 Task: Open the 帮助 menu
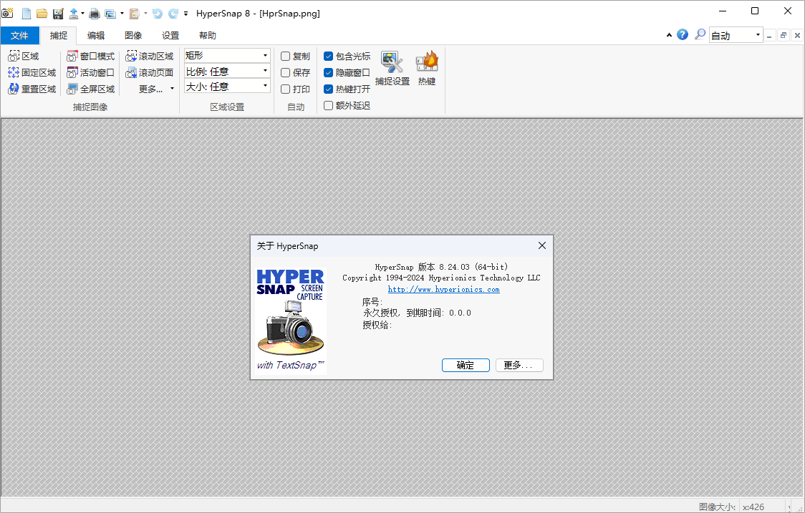tap(208, 35)
